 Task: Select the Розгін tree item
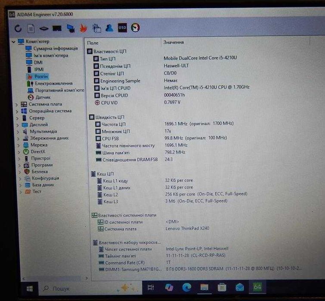coord(38,77)
